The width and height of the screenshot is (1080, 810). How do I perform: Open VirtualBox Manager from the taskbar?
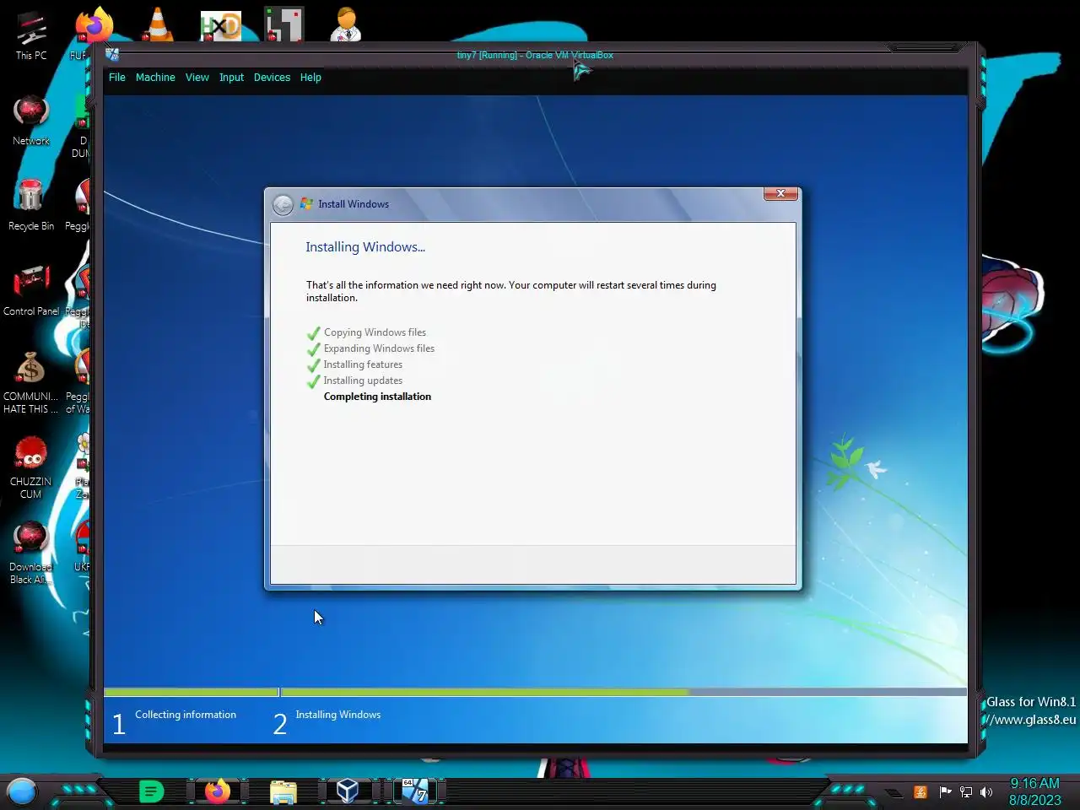coord(348,791)
